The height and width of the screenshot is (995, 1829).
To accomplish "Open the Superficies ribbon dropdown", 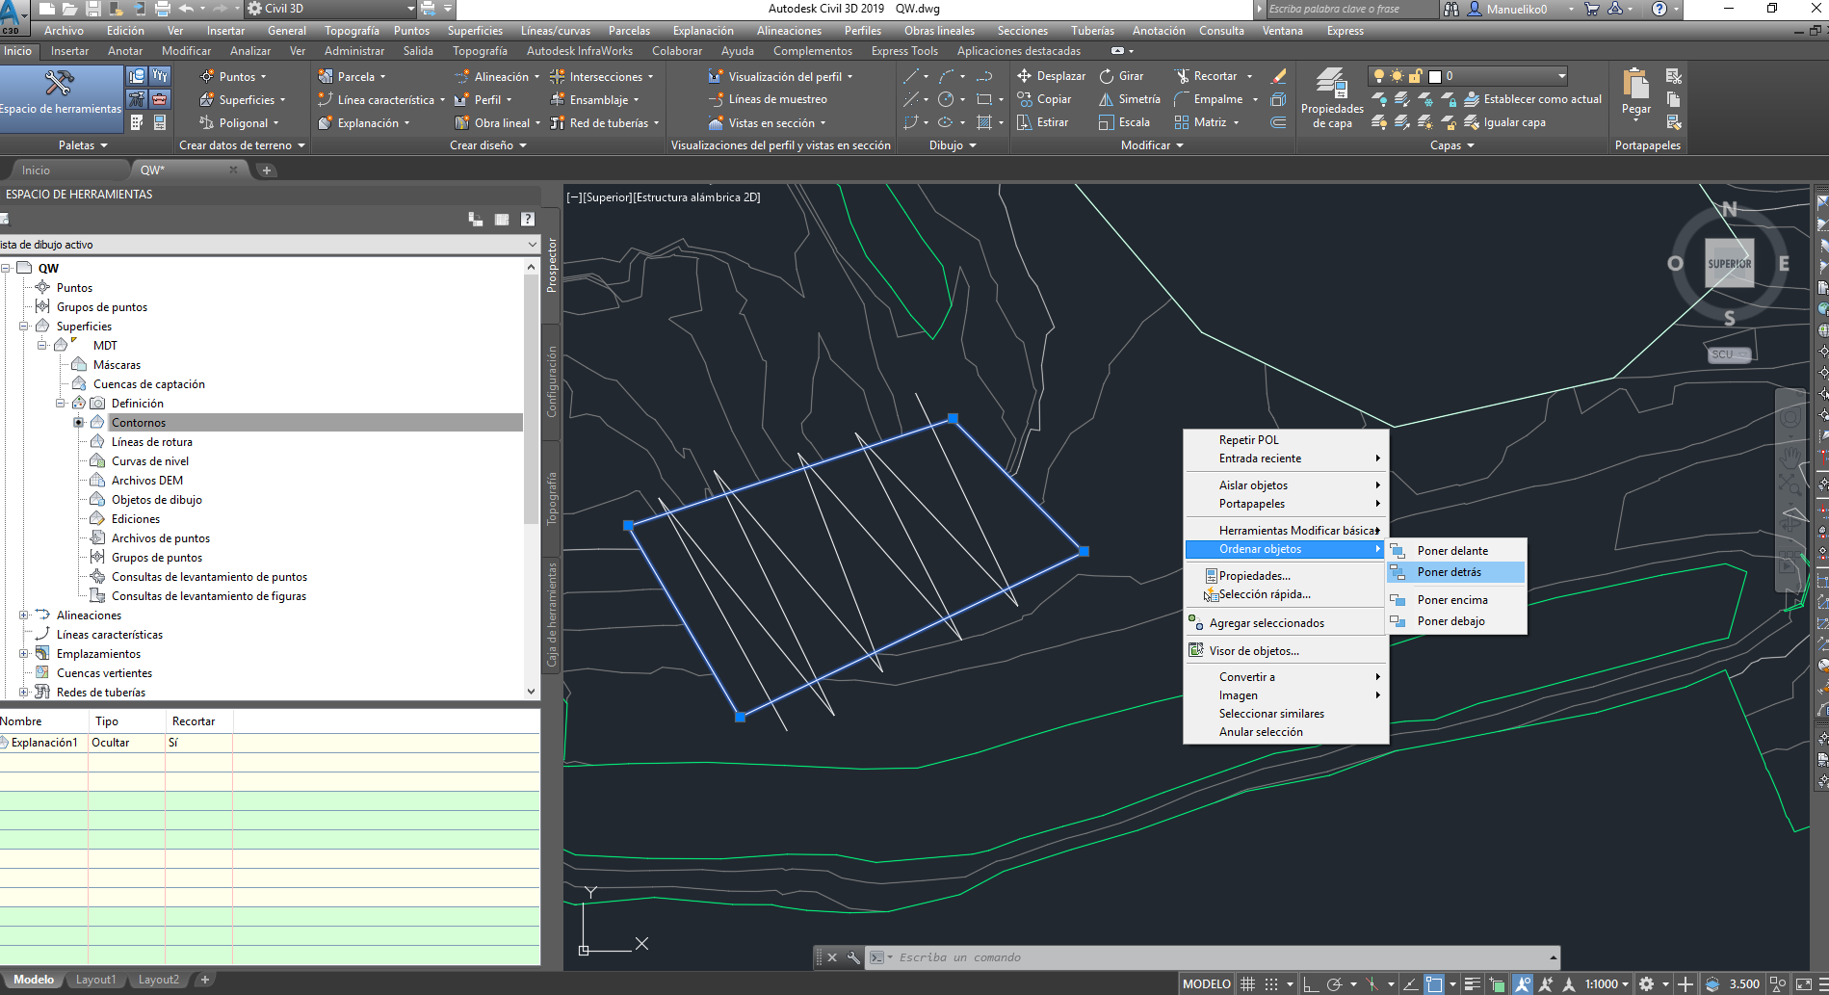I will click(x=243, y=99).
